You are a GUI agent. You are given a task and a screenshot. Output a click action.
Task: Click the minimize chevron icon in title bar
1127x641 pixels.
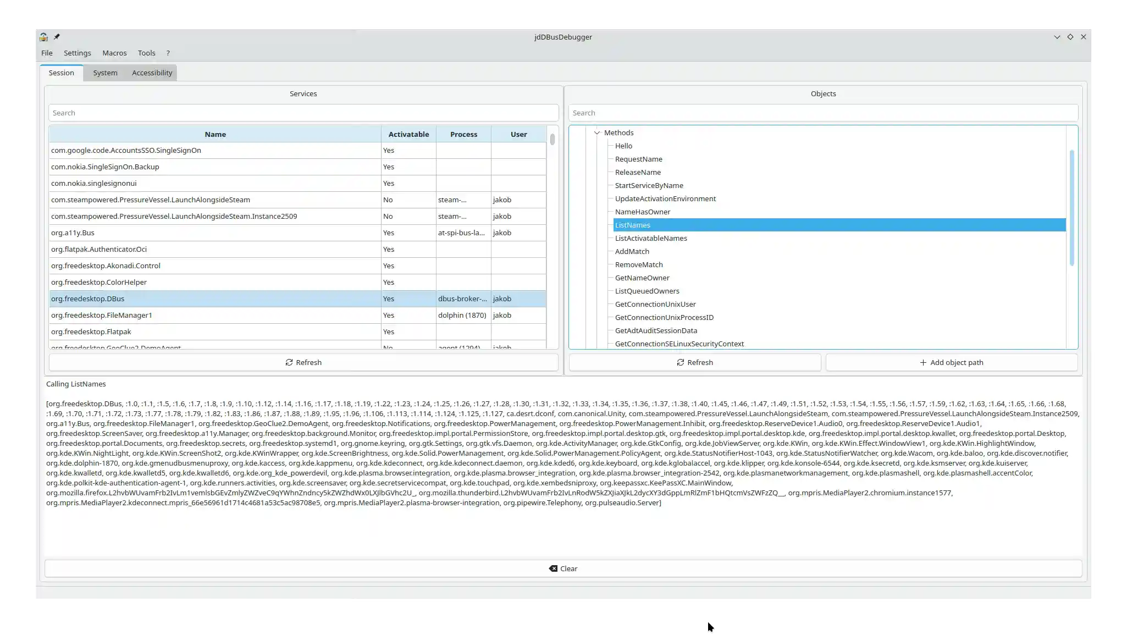pos(1057,37)
